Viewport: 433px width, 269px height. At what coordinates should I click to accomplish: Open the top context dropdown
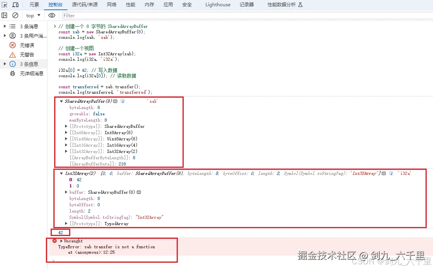click(33, 15)
